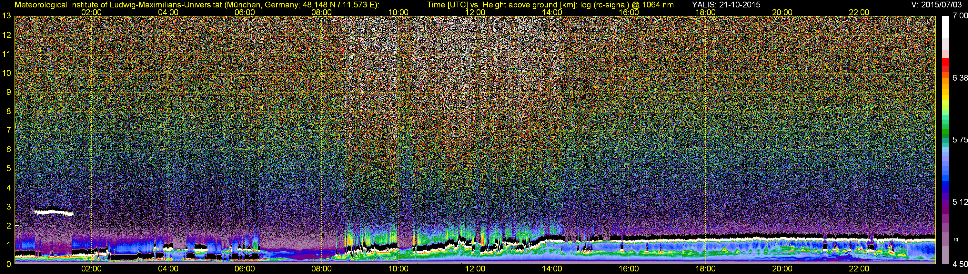Viewport: 968px width, 274px height.
Task: Click the 04:00 label on the upper time axis
Action: pyautogui.click(x=168, y=12)
